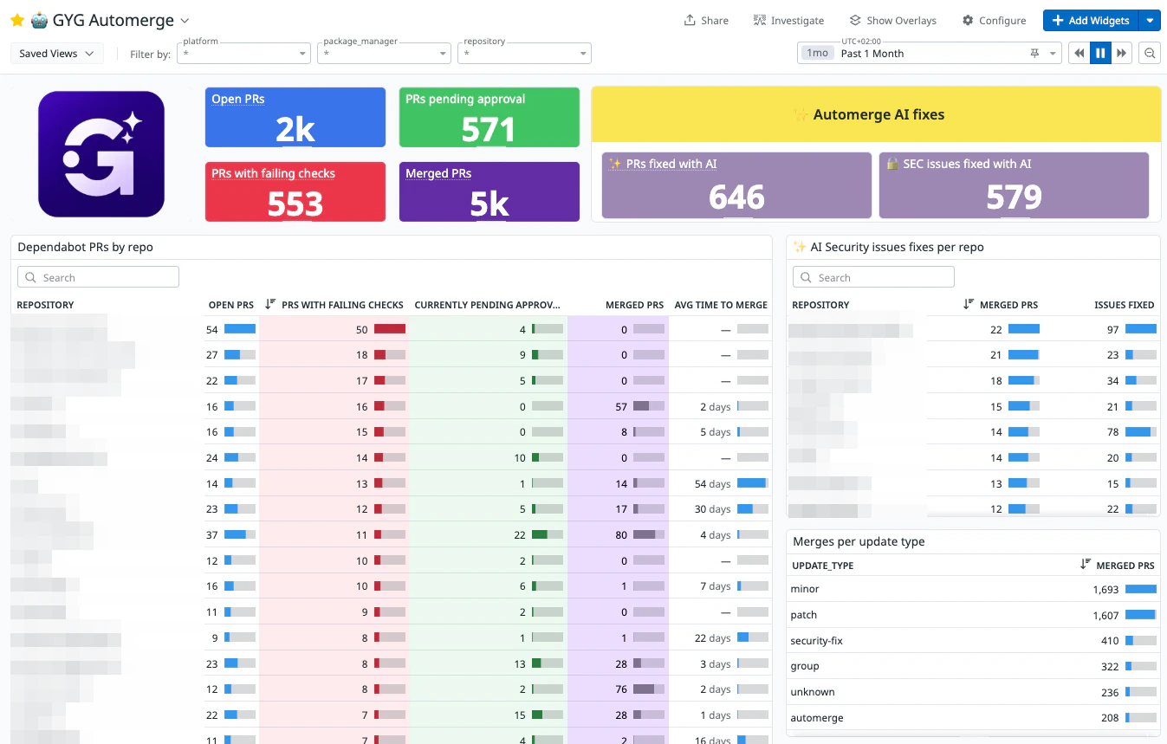
Task: Click the SEC issues fixed with AI widget
Action: (1014, 185)
